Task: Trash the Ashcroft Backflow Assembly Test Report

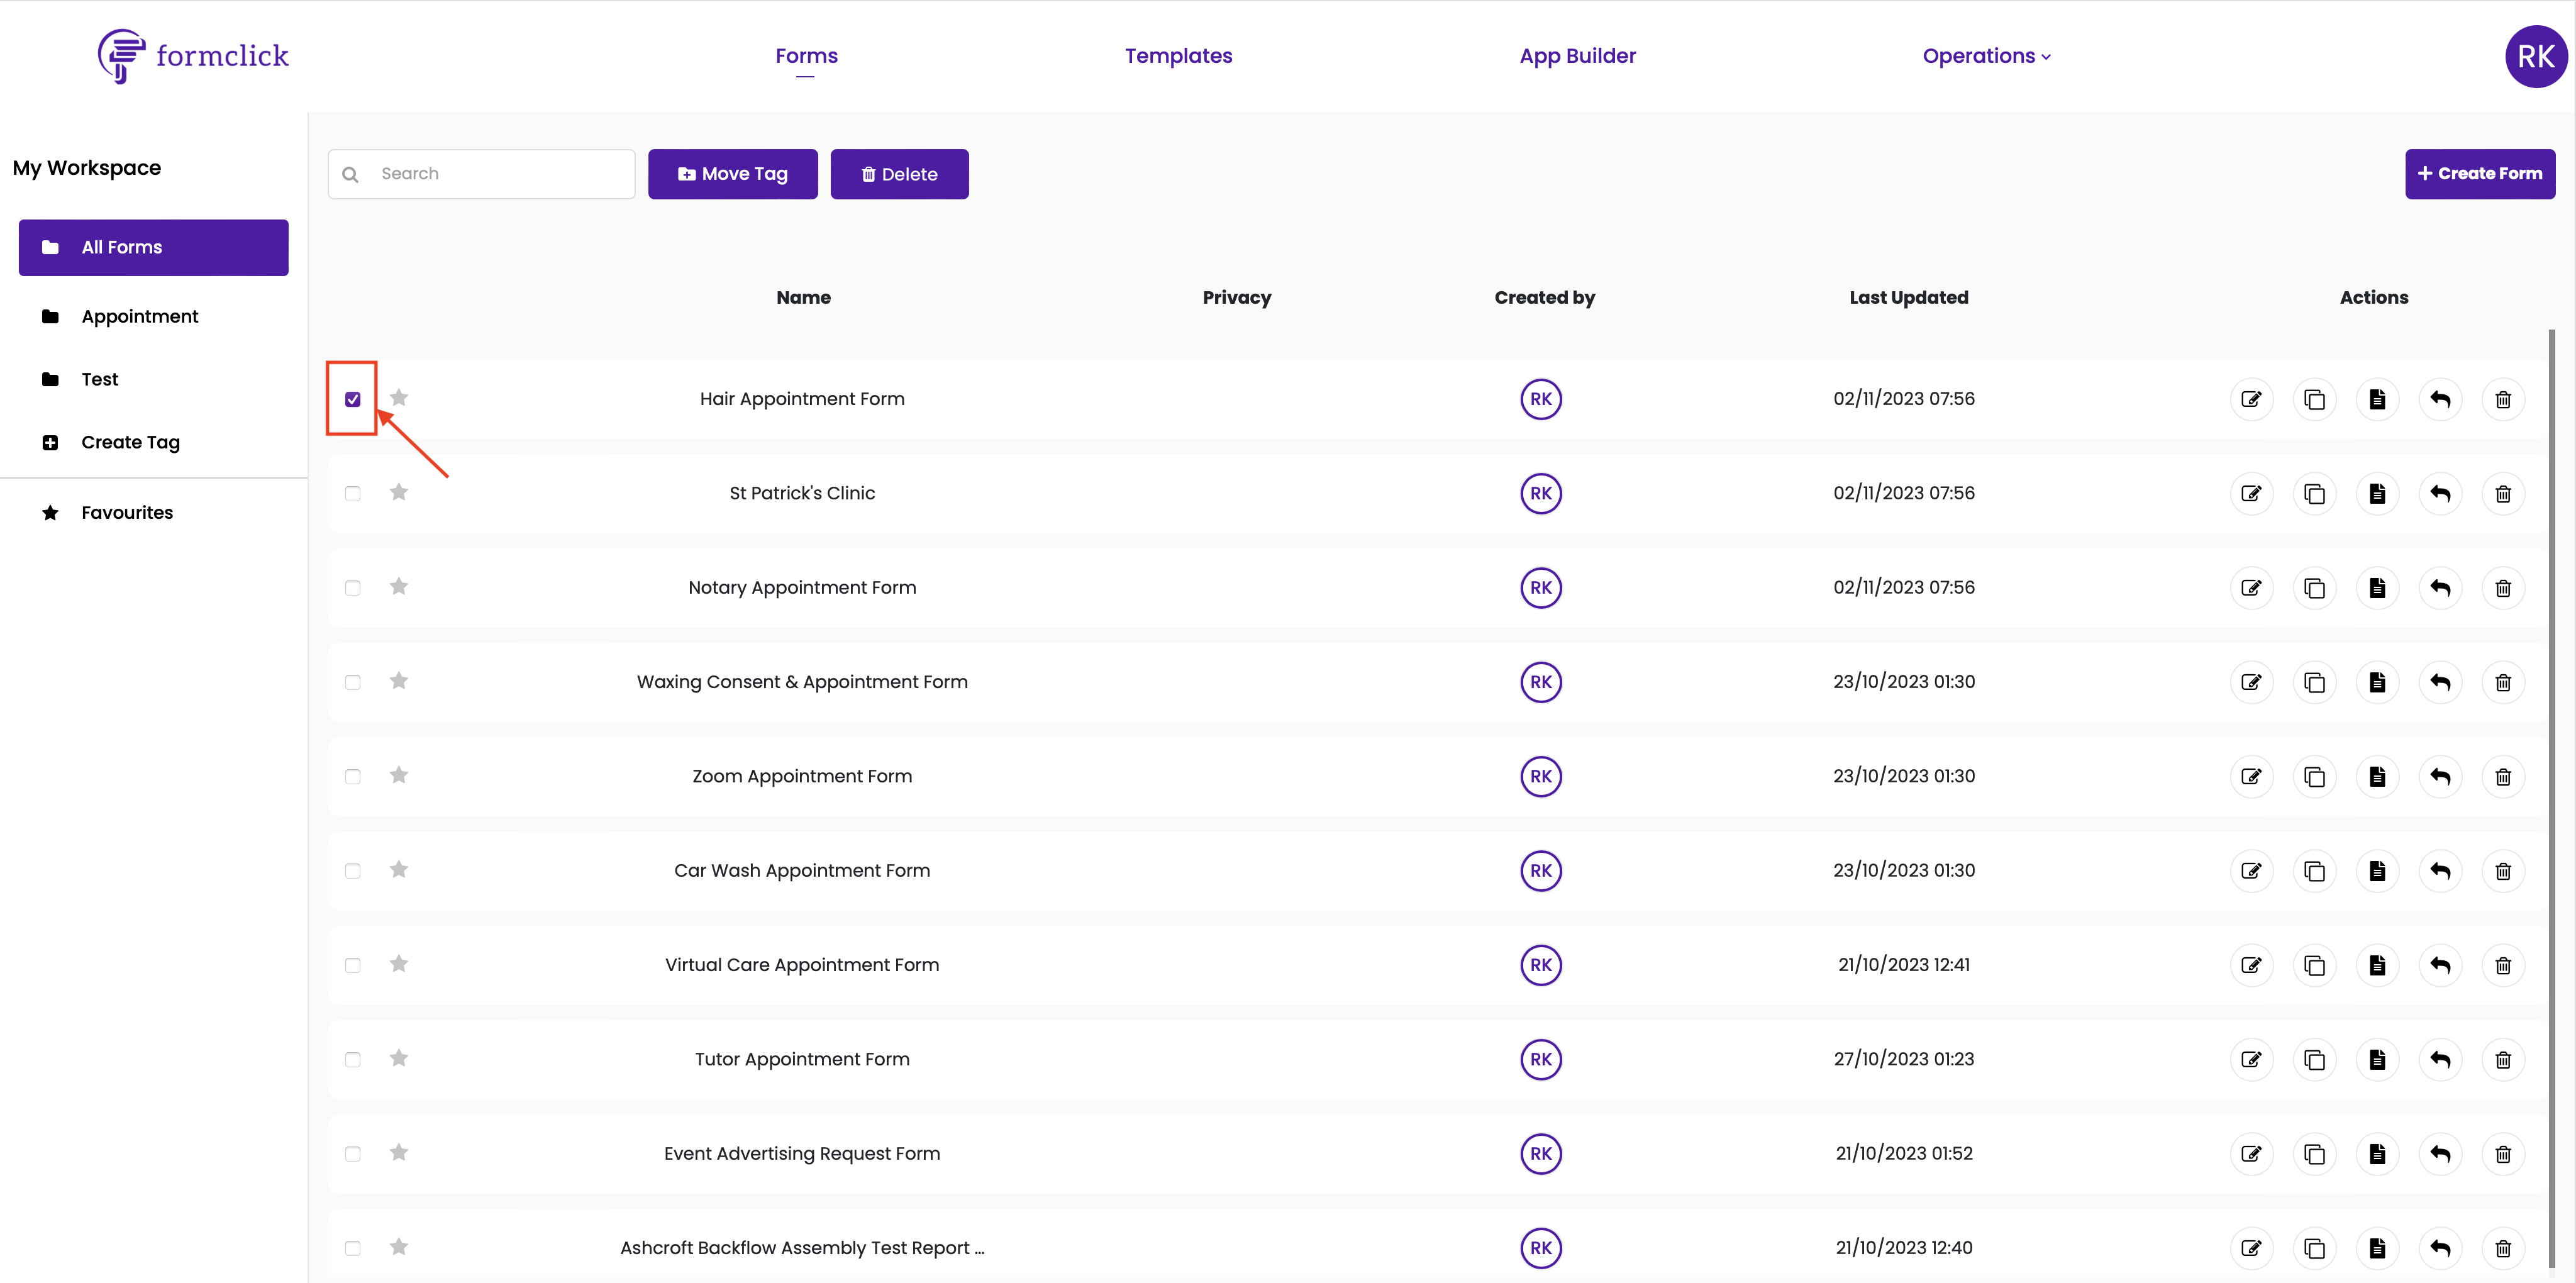Action: [2503, 1248]
